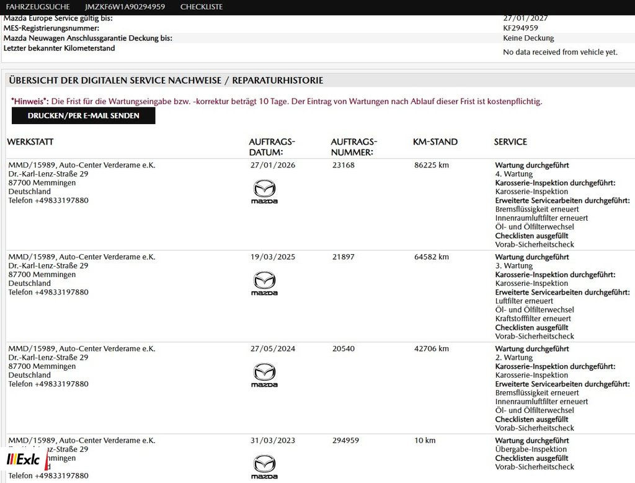Click Mazda logo of 27/01/2026 service entry
Image resolution: width=635 pixels, height=483 pixels.
(x=264, y=192)
